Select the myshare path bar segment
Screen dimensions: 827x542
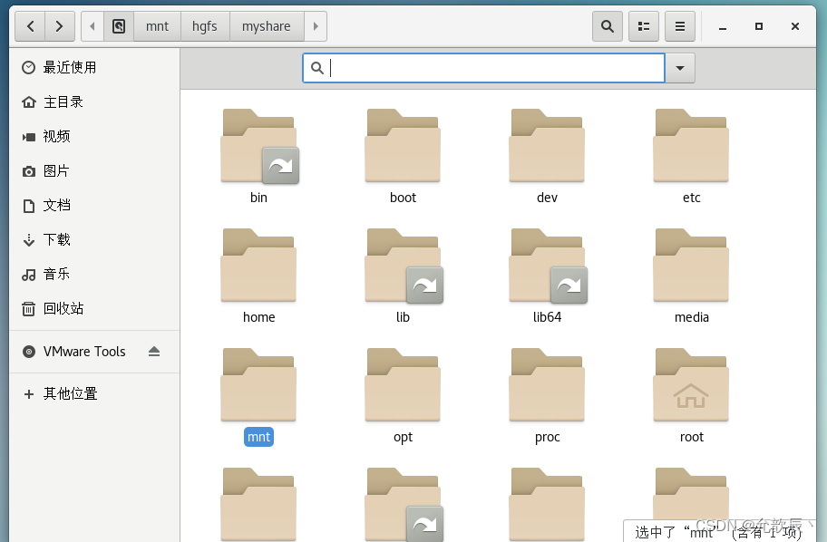(x=267, y=26)
